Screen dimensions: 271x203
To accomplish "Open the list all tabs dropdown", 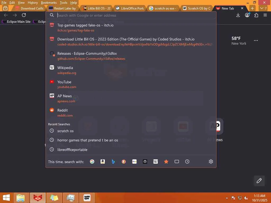I will point(263,8).
